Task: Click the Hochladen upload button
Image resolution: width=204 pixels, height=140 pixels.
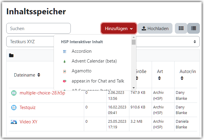Action: [x=155, y=28]
